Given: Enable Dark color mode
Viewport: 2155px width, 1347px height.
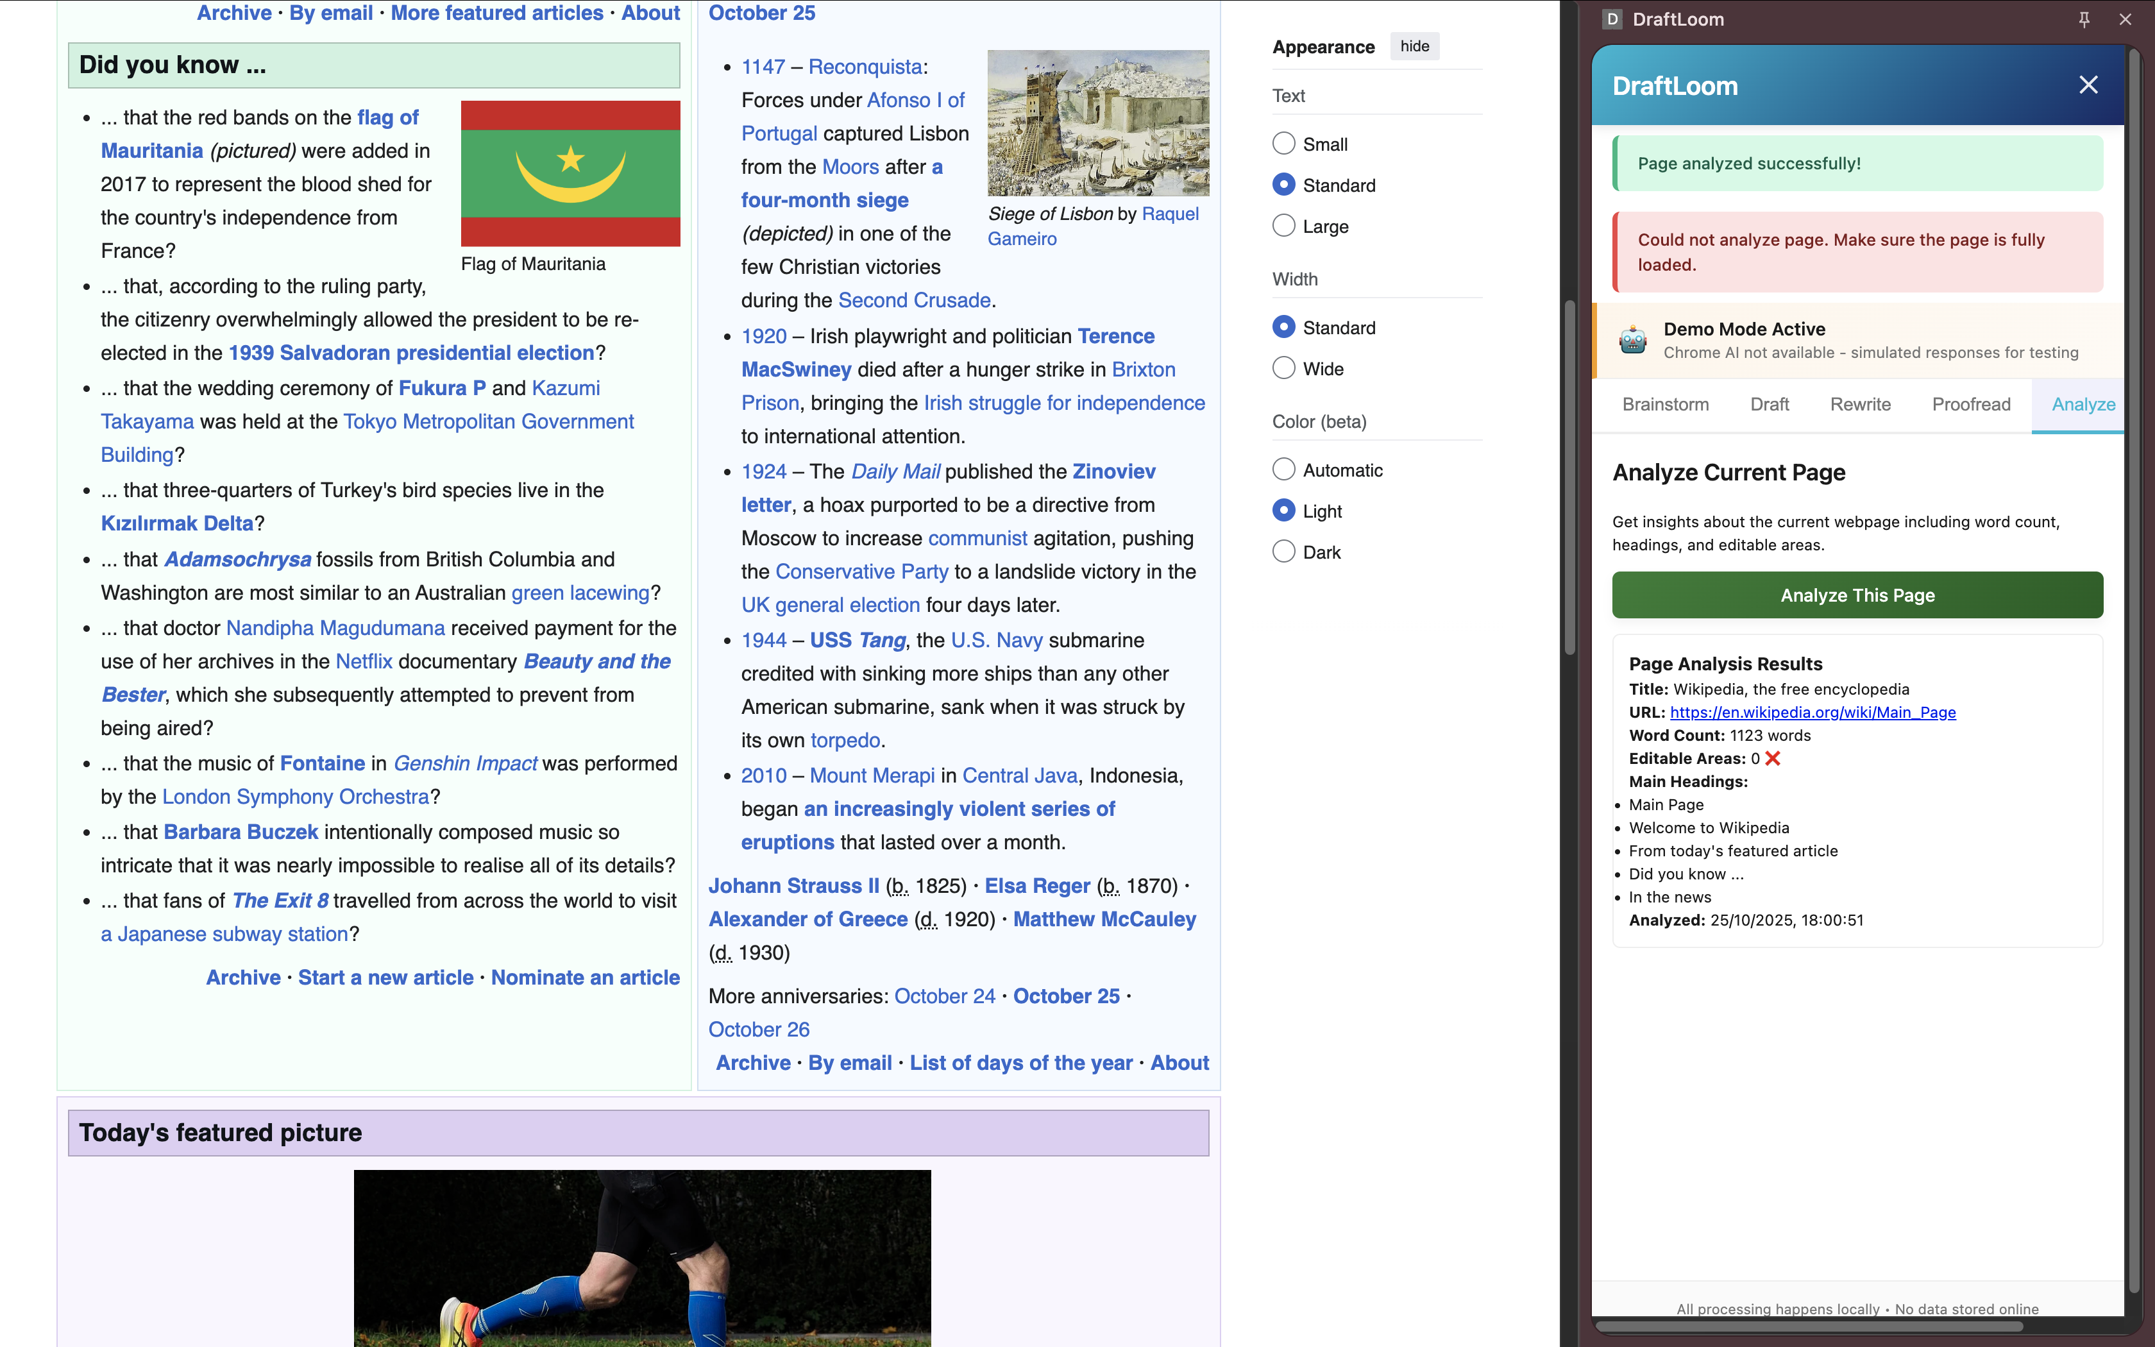Looking at the screenshot, I should (1283, 552).
